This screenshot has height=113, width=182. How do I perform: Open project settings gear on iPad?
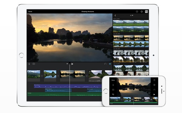[x=142, y=12]
